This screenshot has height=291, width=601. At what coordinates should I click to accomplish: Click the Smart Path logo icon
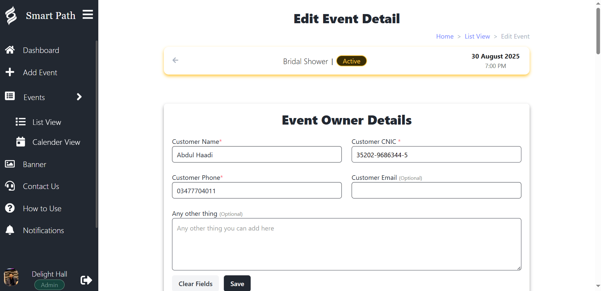pyautogui.click(x=11, y=15)
